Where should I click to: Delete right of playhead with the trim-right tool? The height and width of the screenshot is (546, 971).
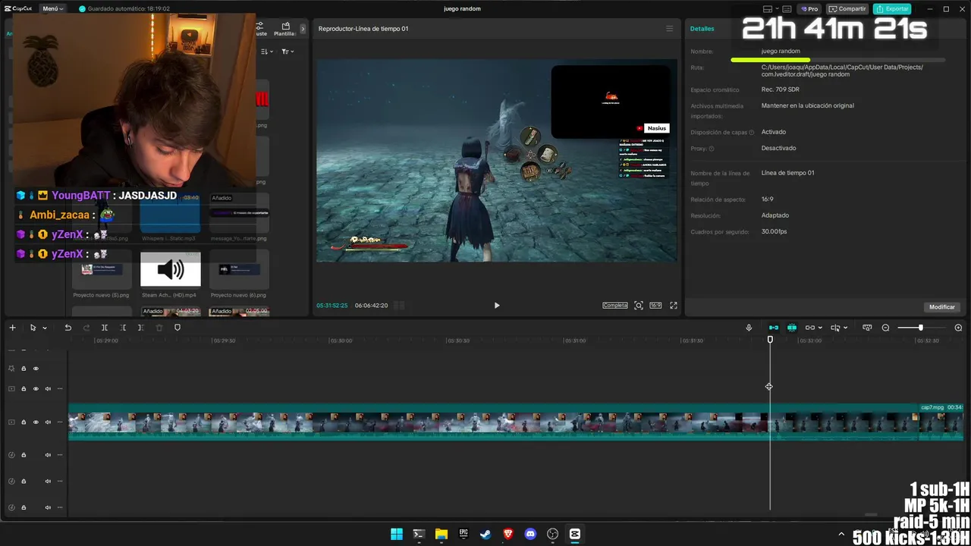[140, 328]
